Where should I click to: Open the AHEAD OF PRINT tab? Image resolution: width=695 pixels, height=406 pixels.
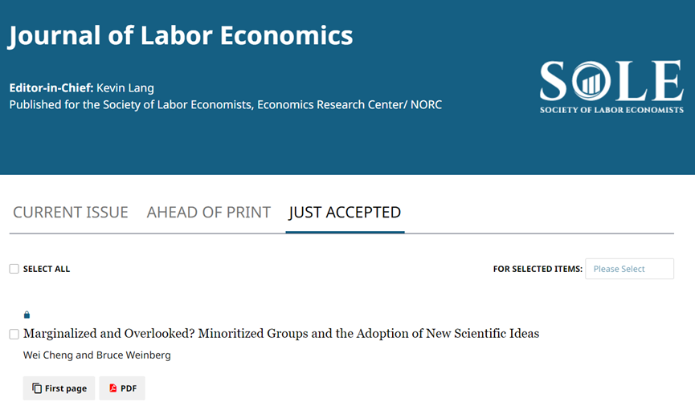tap(209, 213)
